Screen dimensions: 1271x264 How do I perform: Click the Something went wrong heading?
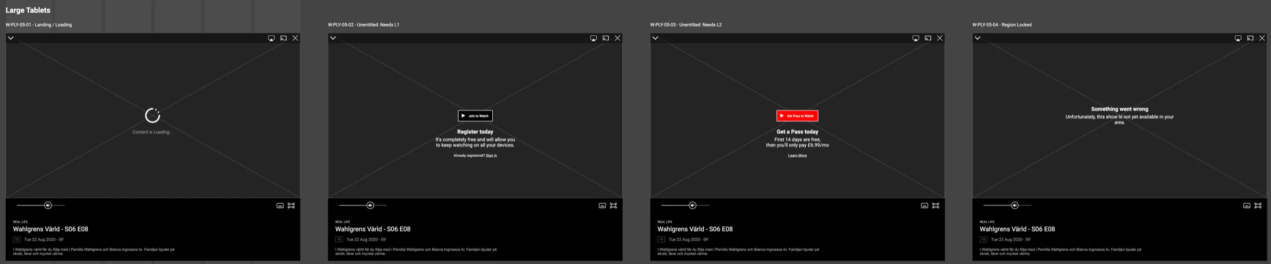[1120, 109]
